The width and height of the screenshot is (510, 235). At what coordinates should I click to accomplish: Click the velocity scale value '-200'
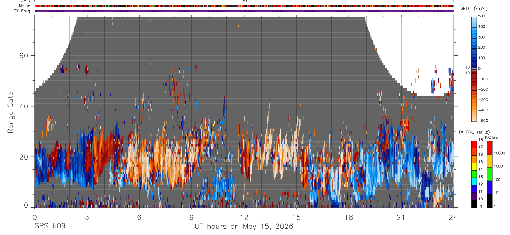483,89
